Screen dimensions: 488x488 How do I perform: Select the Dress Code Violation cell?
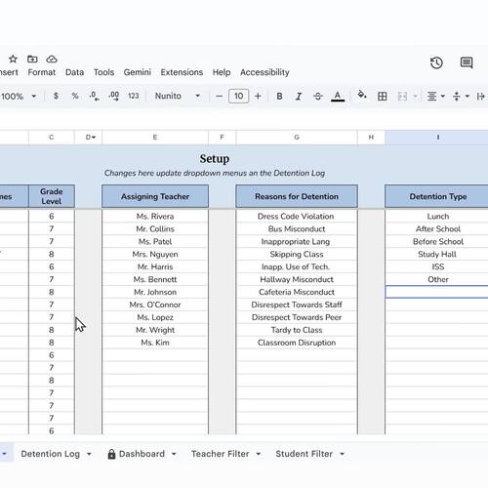pyautogui.click(x=297, y=217)
